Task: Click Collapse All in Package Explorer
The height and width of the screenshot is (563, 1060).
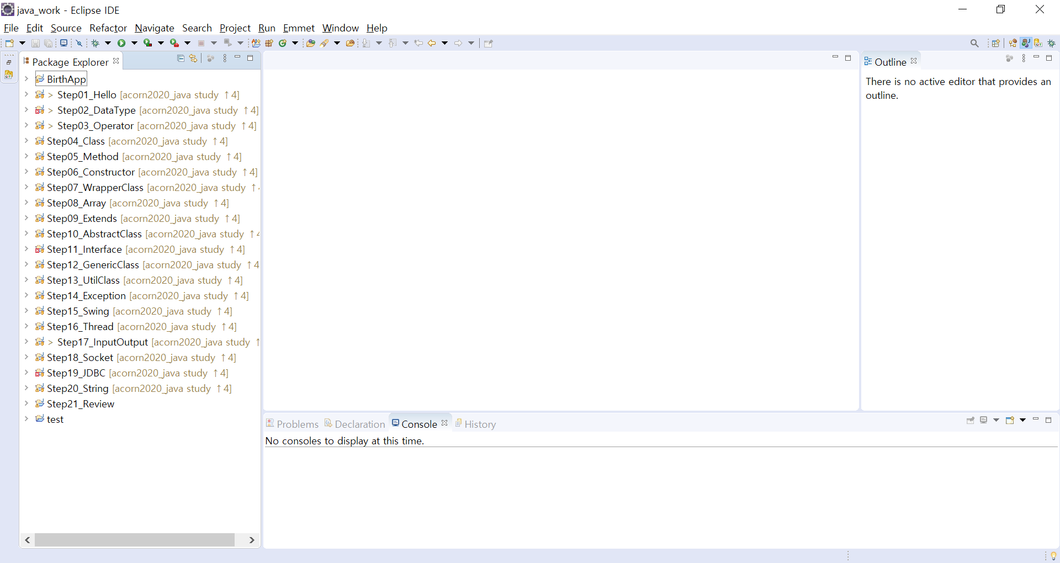Action: point(181,58)
